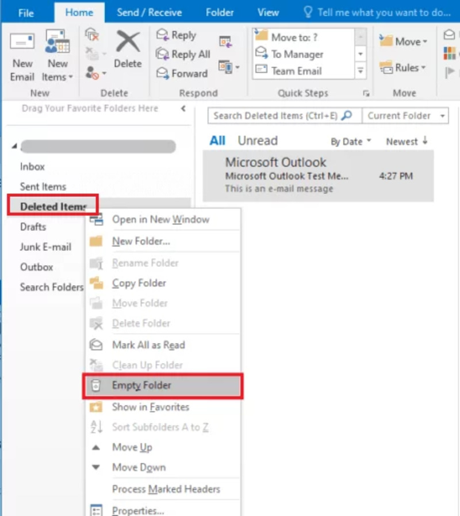Choose Process Marked Headers menu item
The image size is (460, 516).
pyautogui.click(x=163, y=489)
